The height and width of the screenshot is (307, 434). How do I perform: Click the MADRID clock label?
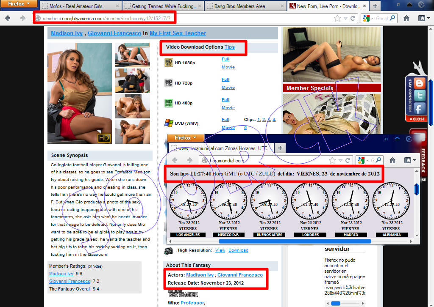pos(351,235)
